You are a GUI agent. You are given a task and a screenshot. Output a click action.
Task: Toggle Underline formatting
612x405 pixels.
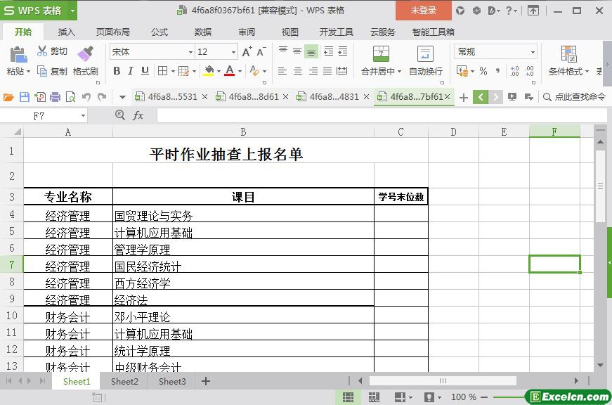[x=145, y=71]
